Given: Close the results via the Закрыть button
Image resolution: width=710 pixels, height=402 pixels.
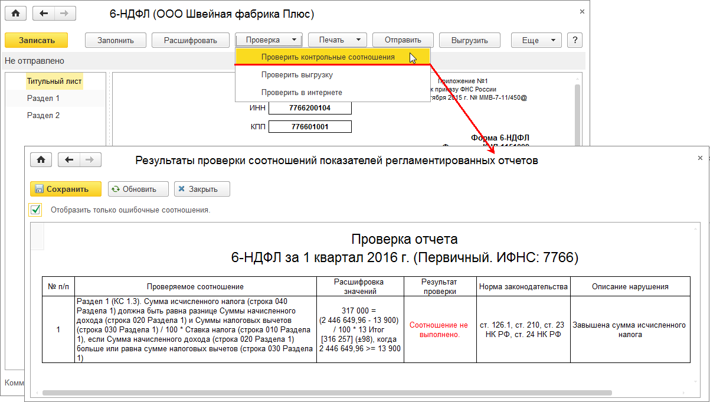Looking at the screenshot, I should [202, 189].
